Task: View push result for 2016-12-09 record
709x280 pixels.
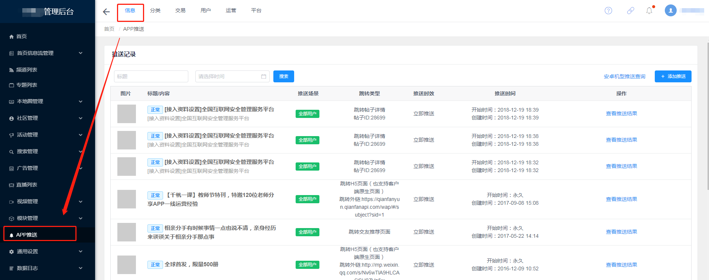Action: [621, 265]
